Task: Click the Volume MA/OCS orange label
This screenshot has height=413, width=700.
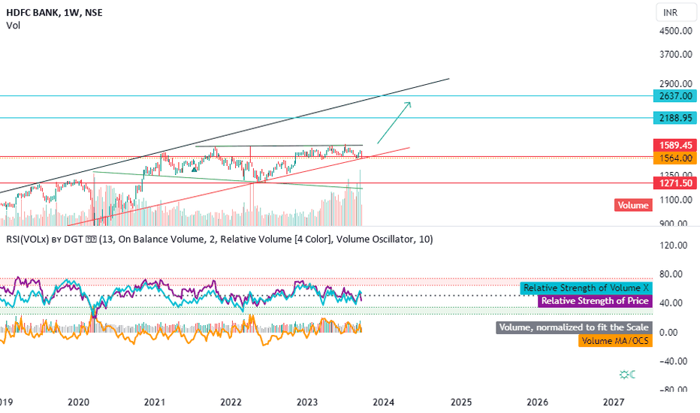Action: (x=614, y=341)
